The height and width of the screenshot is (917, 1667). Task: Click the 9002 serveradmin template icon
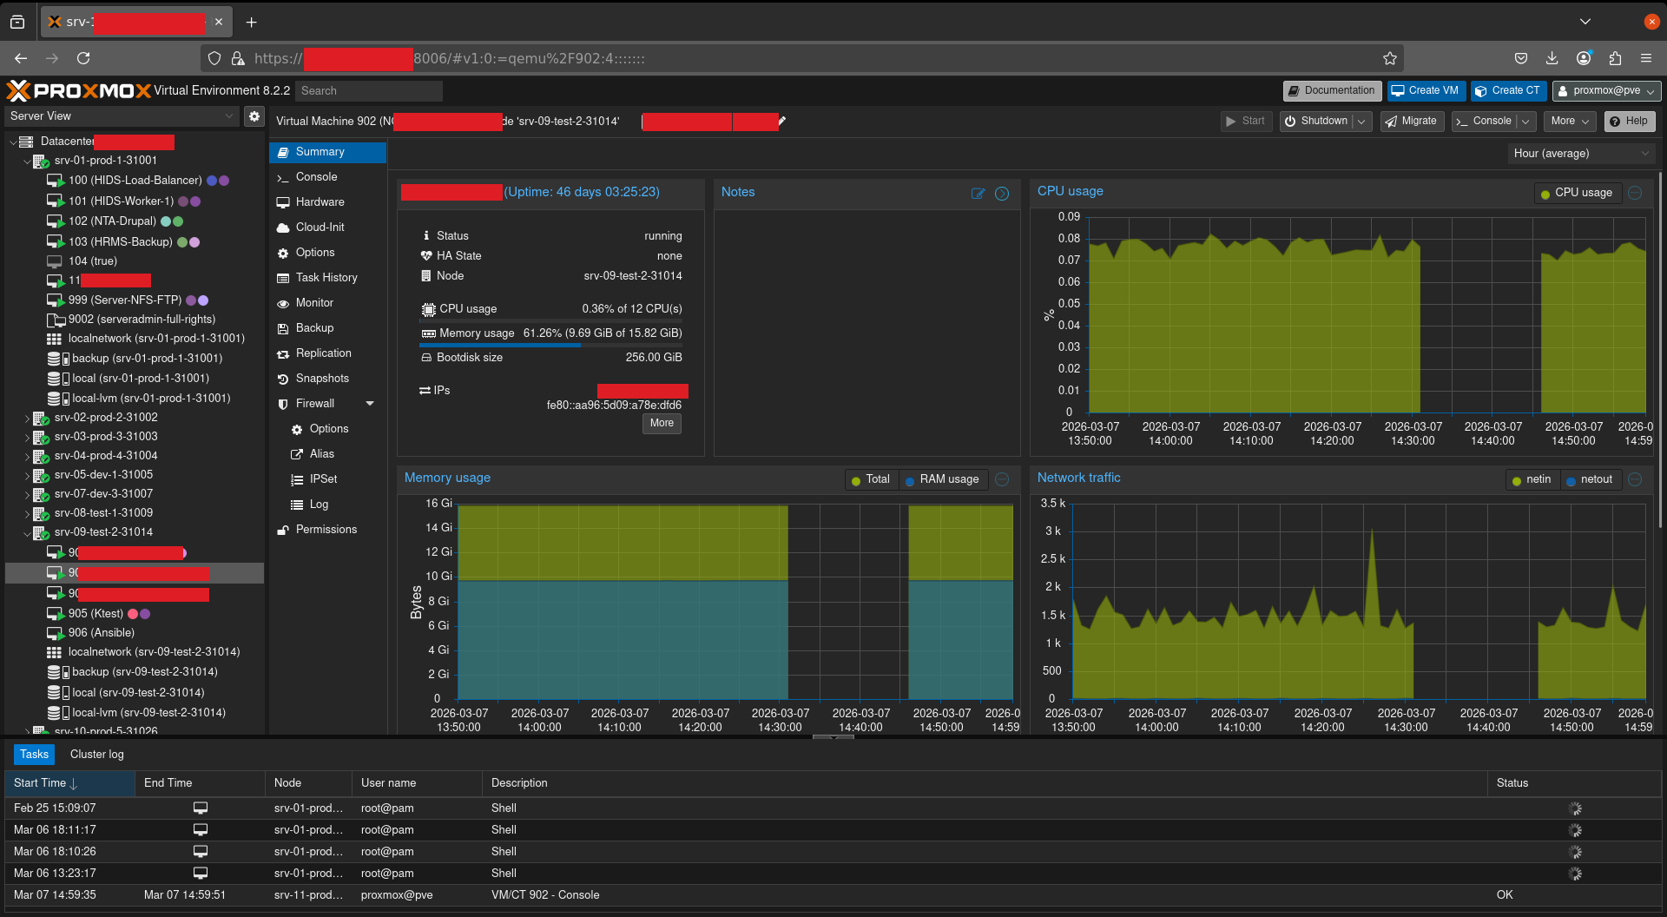[x=56, y=320]
